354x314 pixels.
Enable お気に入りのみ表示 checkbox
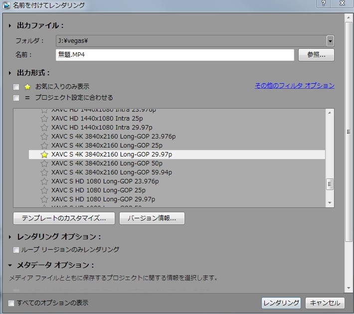coord(16,87)
